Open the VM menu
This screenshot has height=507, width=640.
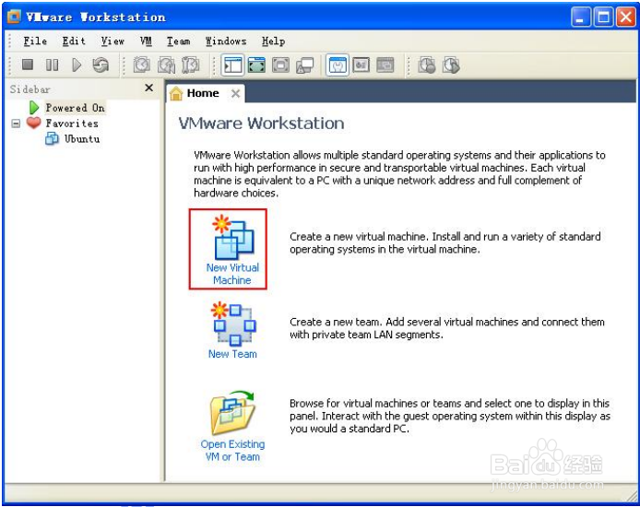click(146, 41)
